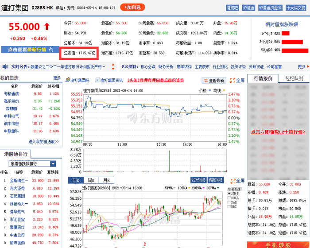Click the speaker icon beside 实时公告

coord(5,66)
